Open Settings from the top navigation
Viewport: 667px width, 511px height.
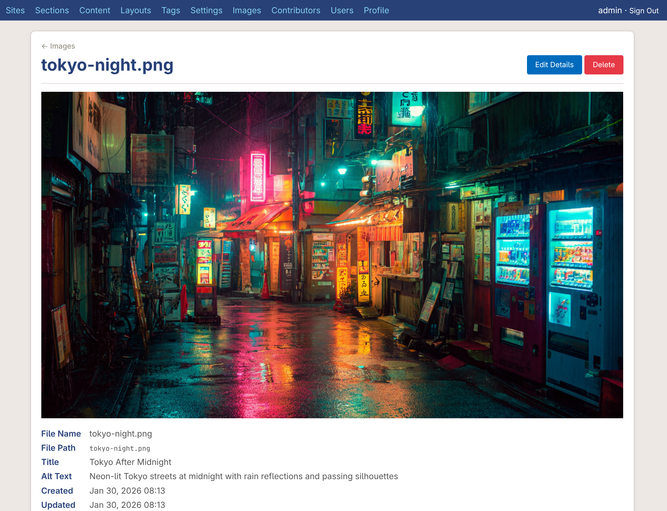[x=206, y=10]
